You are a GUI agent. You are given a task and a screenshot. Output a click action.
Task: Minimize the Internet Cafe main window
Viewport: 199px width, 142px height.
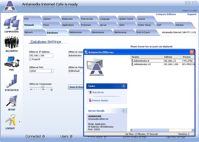coord(188,3)
